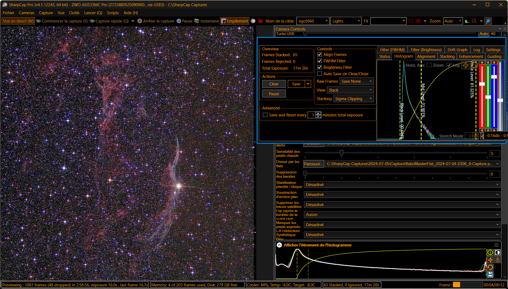The height and width of the screenshot is (289, 508).
Task: Click the orange reset arrow in the display histogram
Action: [x=490, y=267]
